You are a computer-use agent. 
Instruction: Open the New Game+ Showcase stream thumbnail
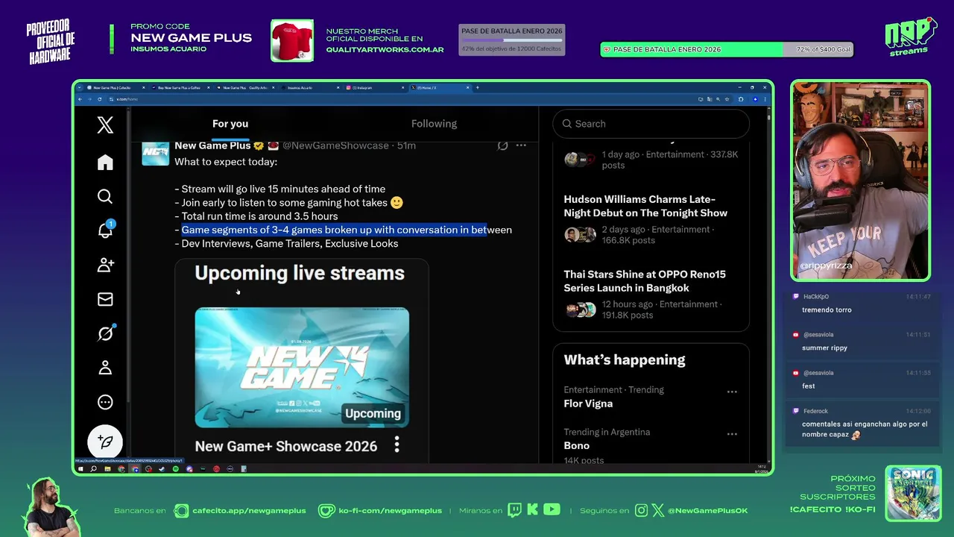[x=302, y=367]
